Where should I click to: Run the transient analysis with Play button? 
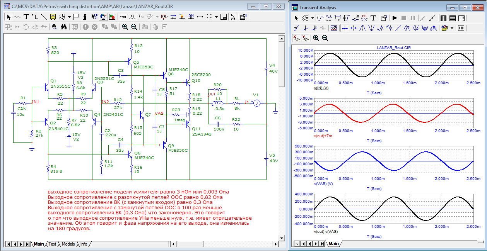395,18
